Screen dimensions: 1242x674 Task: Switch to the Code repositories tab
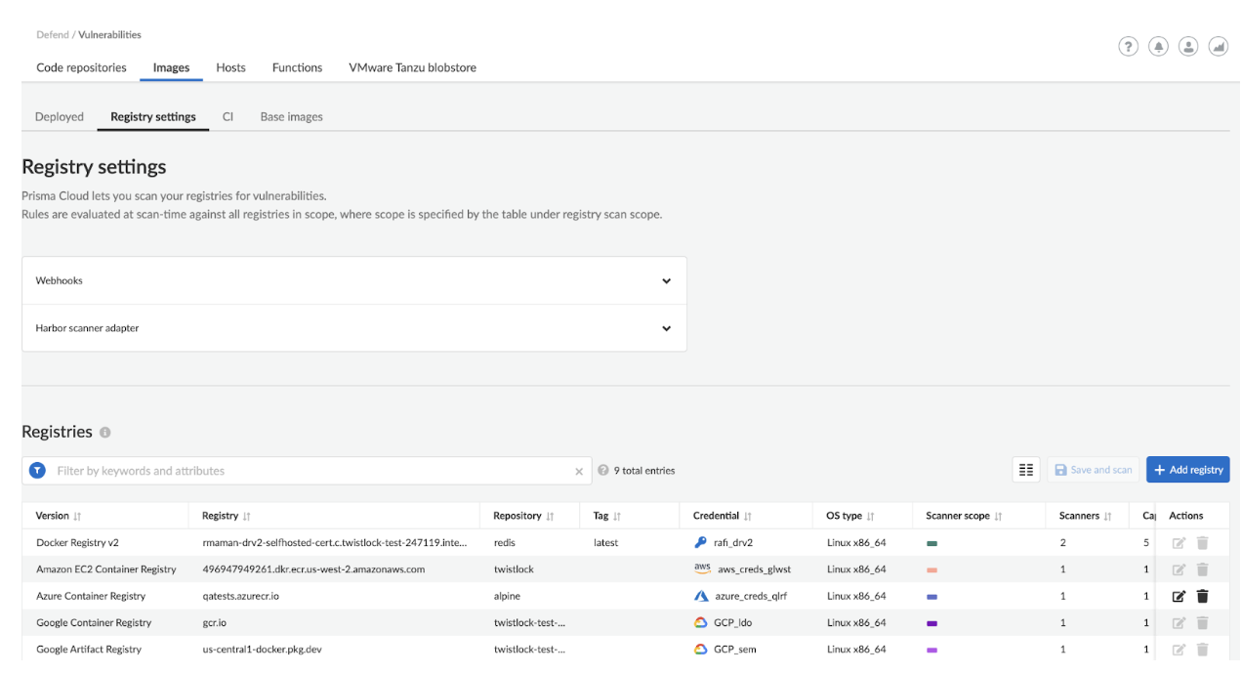click(x=81, y=67)
